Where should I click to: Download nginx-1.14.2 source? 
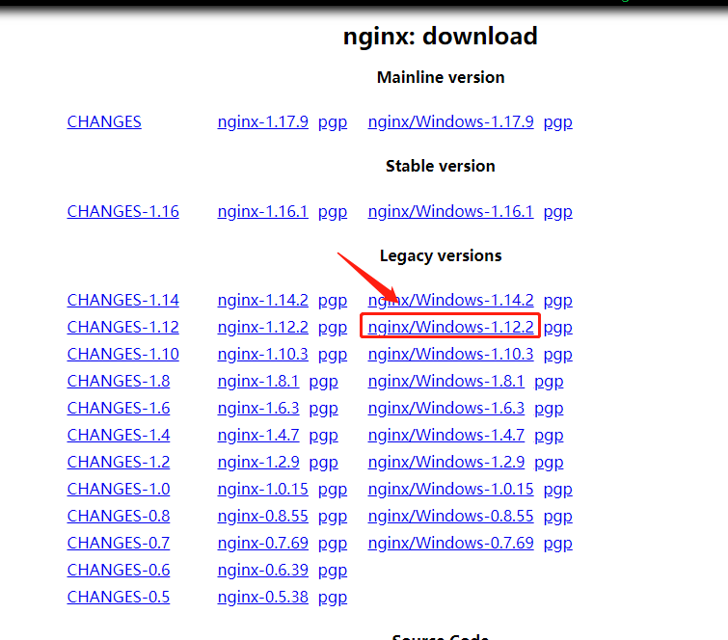point(263,300)
